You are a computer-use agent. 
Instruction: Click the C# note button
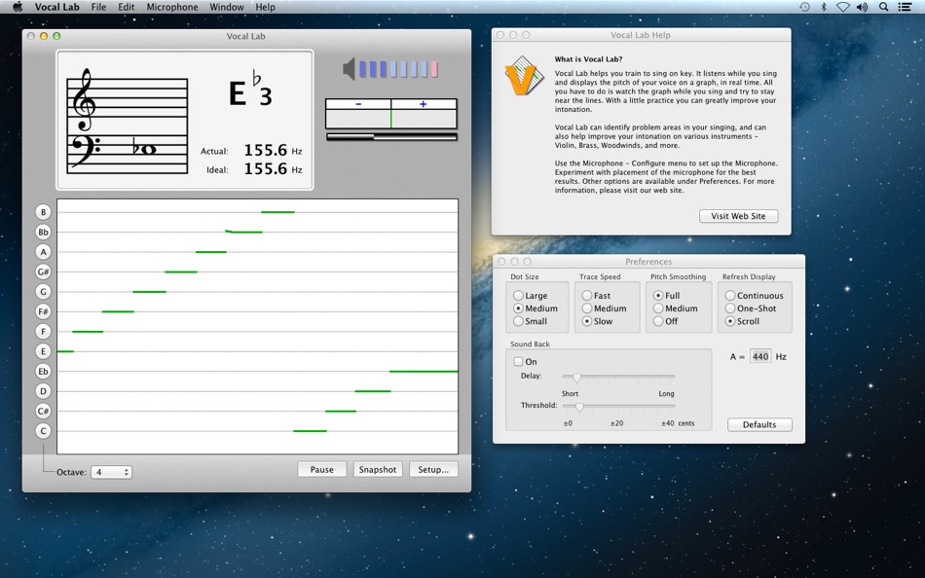pyautogui.click(x=43, y=411)
